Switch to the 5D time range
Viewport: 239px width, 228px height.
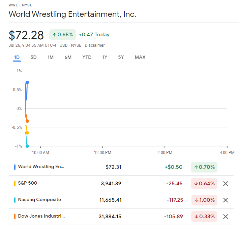click(x=33, y=58)
